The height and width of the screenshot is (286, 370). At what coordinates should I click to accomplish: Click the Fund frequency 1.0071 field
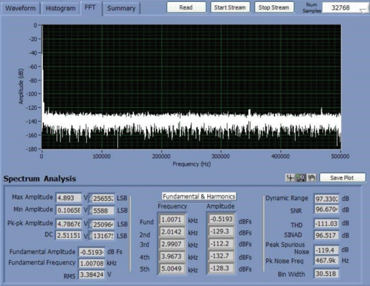(171, 220)
